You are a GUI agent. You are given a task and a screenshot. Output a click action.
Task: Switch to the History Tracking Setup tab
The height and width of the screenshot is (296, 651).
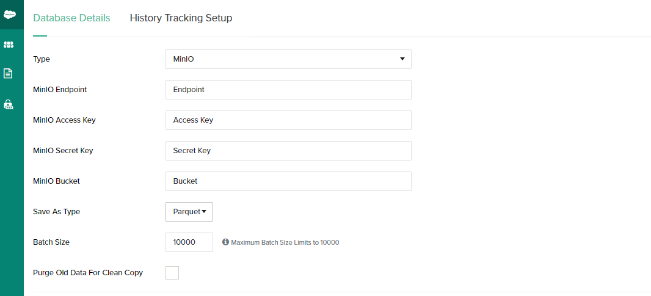coord(181,18)
